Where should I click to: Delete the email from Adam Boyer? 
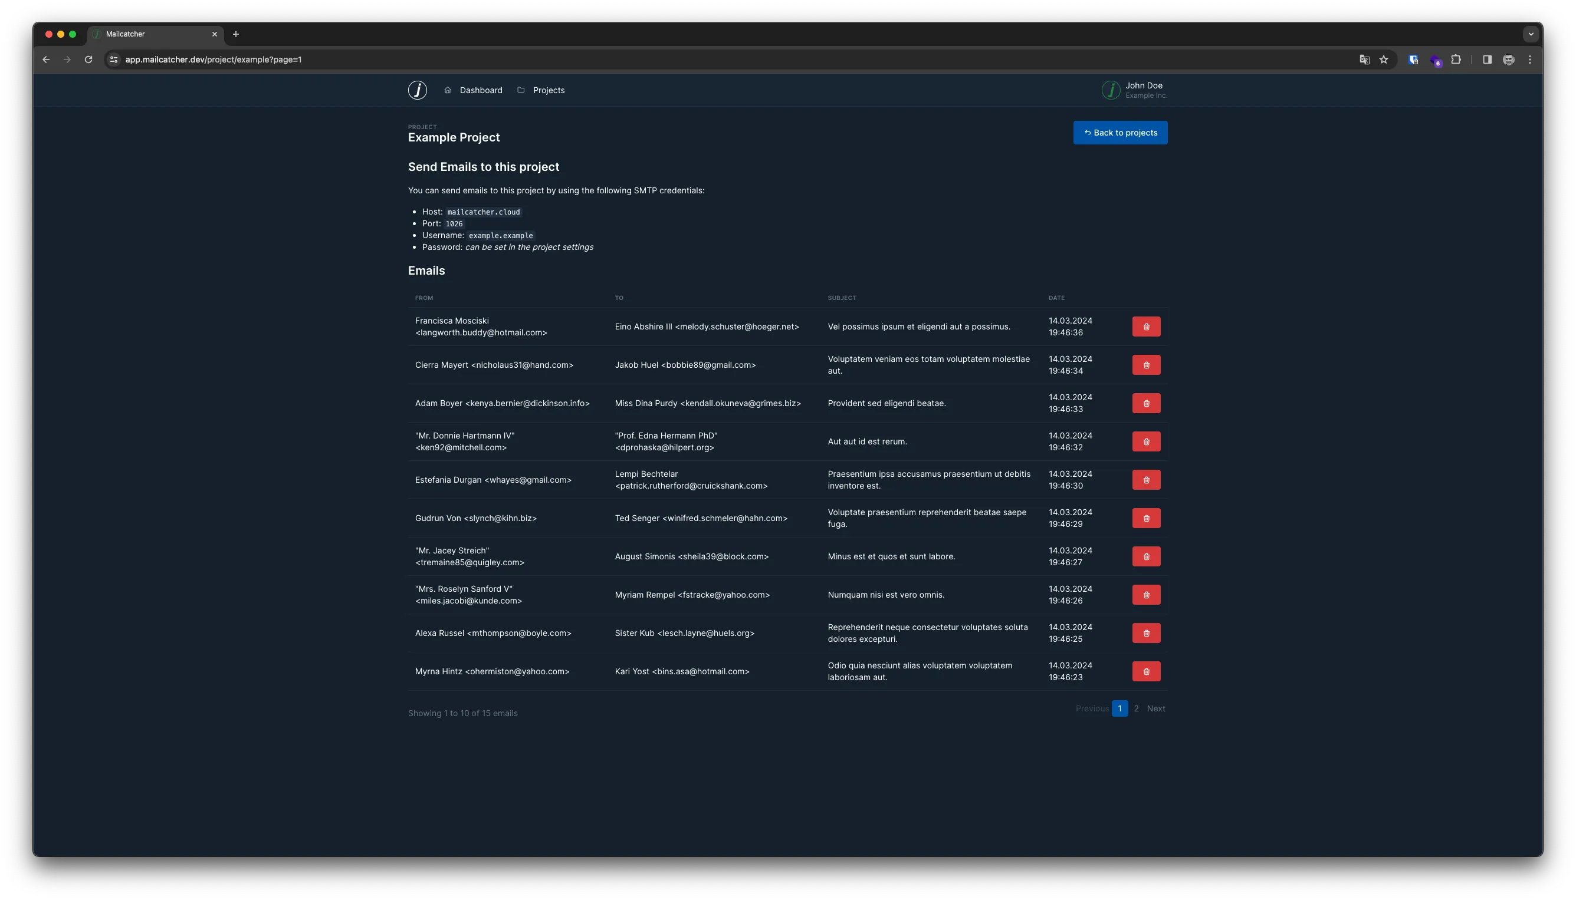point(1146,403)
